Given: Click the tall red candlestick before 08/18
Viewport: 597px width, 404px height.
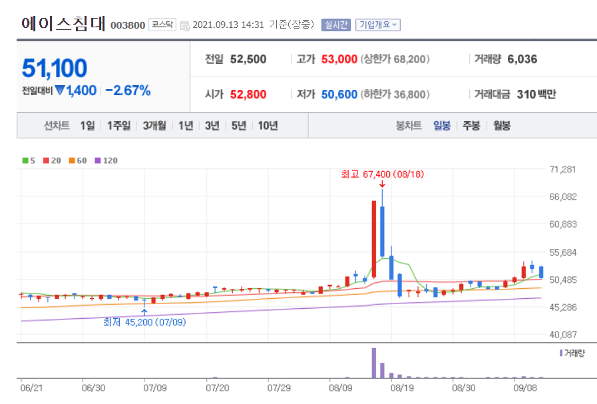Looking at the screenshot, I should (374, 239).
